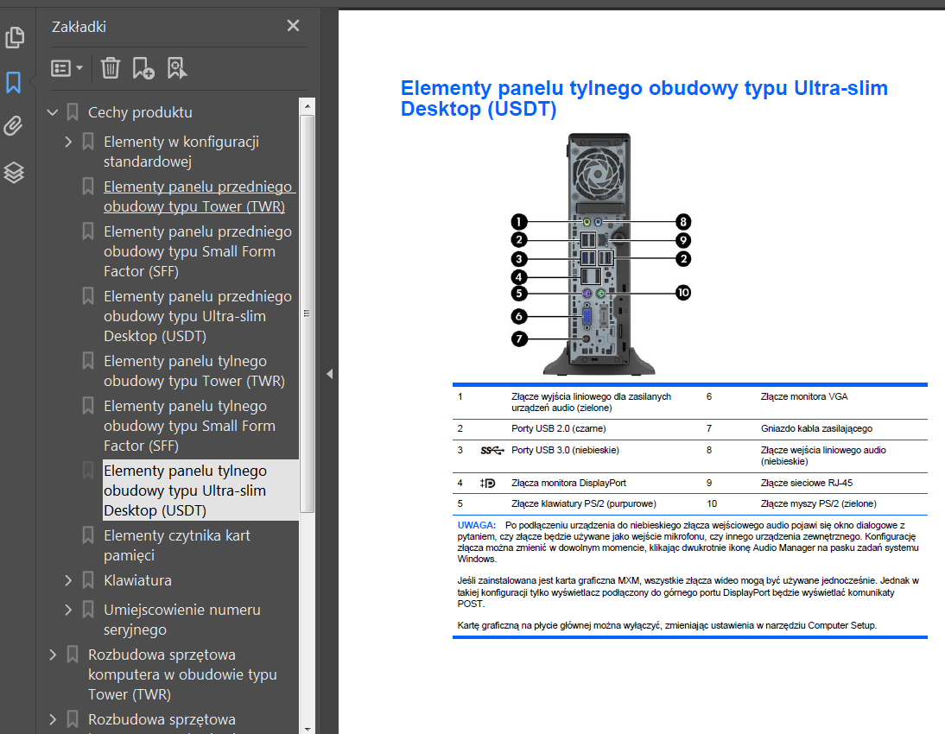Click bookmark icon beside Umiejscowienie numeru seryjnego
The height and width of the screenshot is (734, 945).
click(x=88, y=610)
